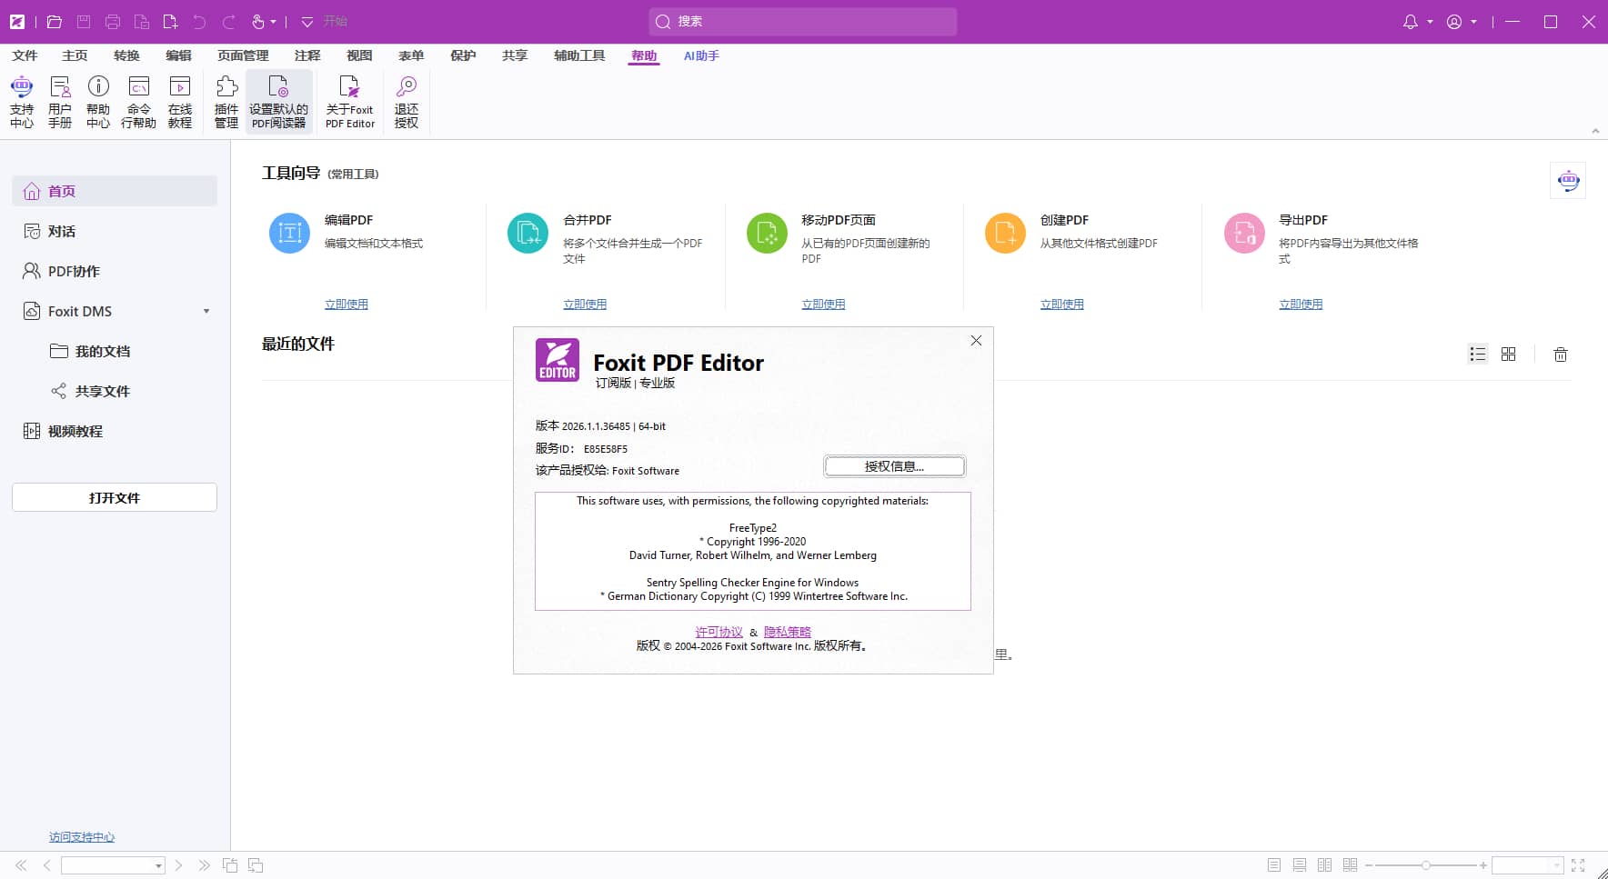This screenshot has height=879, width=1608.
Task: Click the Export PDF (导出PDF) pink icon
Action: coord(1244,233)
